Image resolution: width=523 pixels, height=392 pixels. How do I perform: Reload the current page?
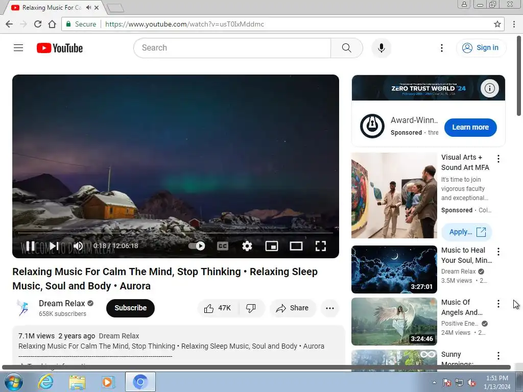pyautogui.click(x=38, y=24)
